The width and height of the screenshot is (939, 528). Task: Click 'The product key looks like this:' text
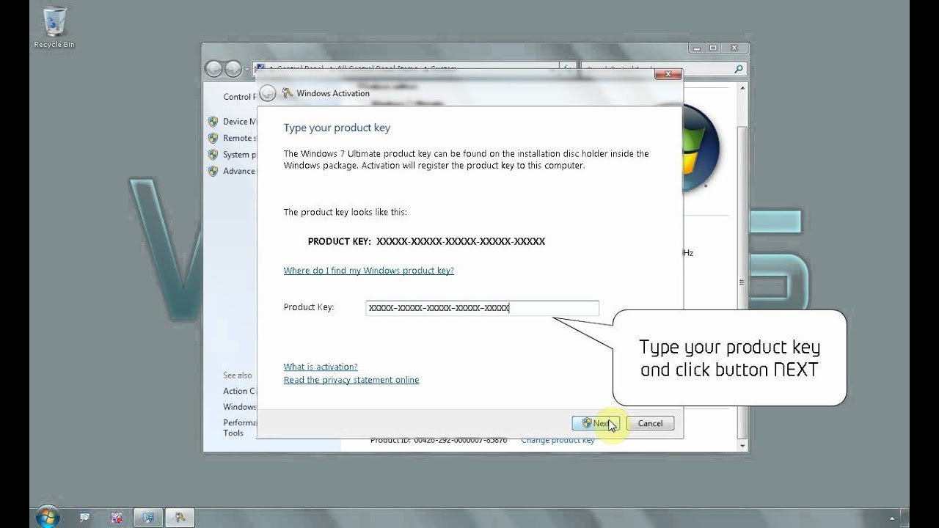pos(345,212)
